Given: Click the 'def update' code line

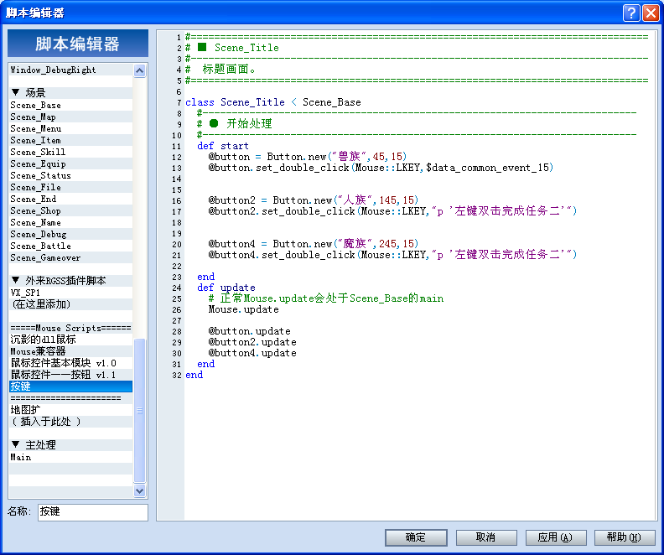Looking at the screenshot, I should [x=226, y=288].
